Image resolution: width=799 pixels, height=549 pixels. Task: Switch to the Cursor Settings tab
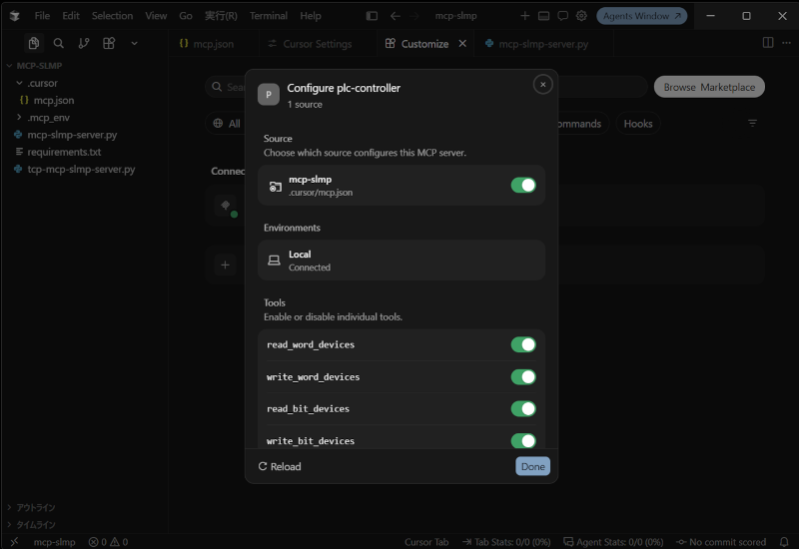(317, 44)
